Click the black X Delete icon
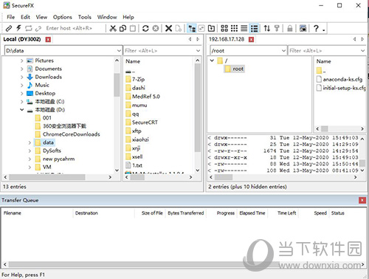The height and width of the screenshot is (279, 369). pos(168,28)
